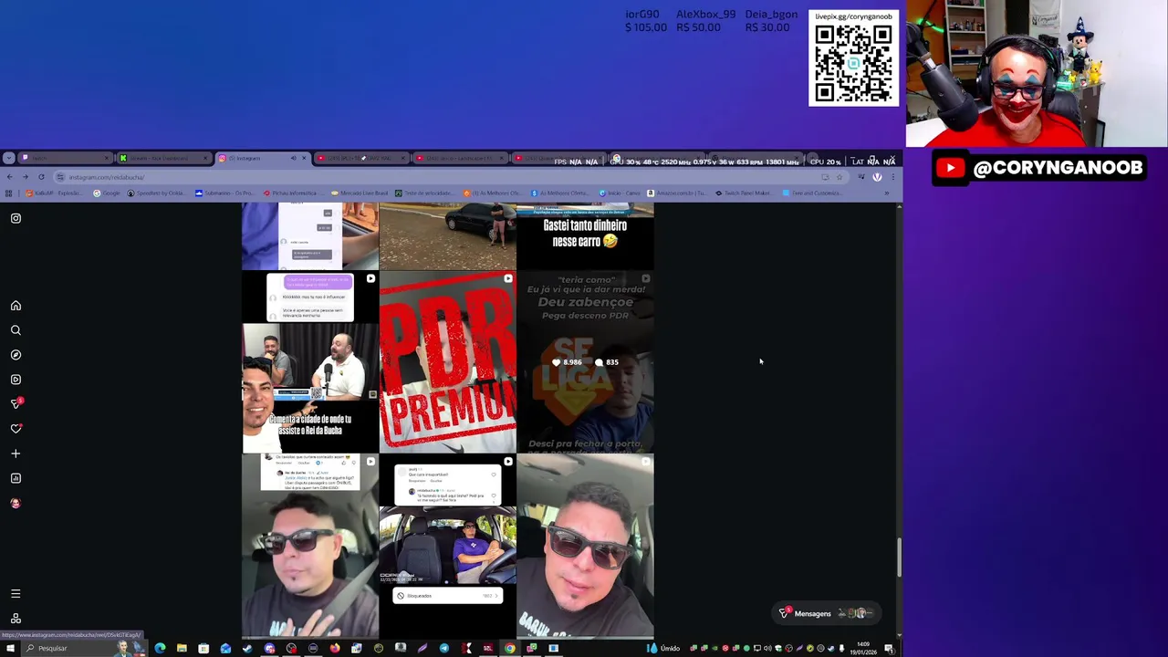The height and width of the screenshot is (657, 1168).
Task: Open Instagram home from sidebar logo
Action: (x=16, y=218)
